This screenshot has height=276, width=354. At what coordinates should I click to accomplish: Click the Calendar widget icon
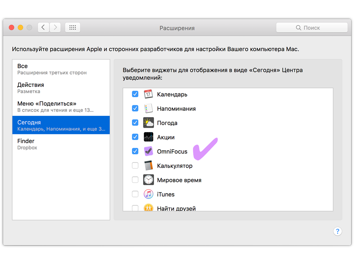(148, 94)
